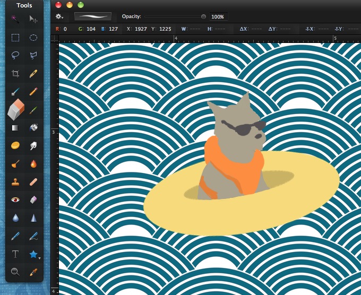Viewport: 361px width, 295px height.
Task: Select the Eraser tool
Action: [x=16, y=110]
